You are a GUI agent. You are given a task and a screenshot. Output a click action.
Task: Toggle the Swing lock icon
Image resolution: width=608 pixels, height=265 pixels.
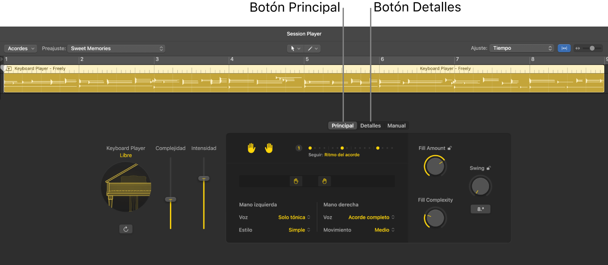[x=489, y=168]
